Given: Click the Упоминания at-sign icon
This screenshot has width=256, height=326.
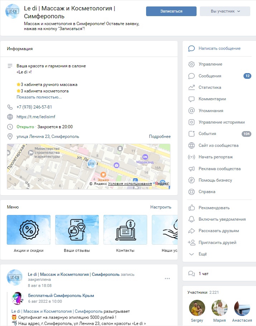Looking at the screenshot, I should point(192,111).
